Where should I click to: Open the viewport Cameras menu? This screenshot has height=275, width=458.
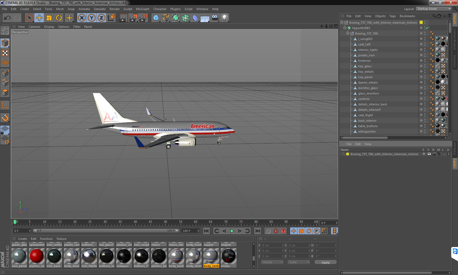point(34,27)
